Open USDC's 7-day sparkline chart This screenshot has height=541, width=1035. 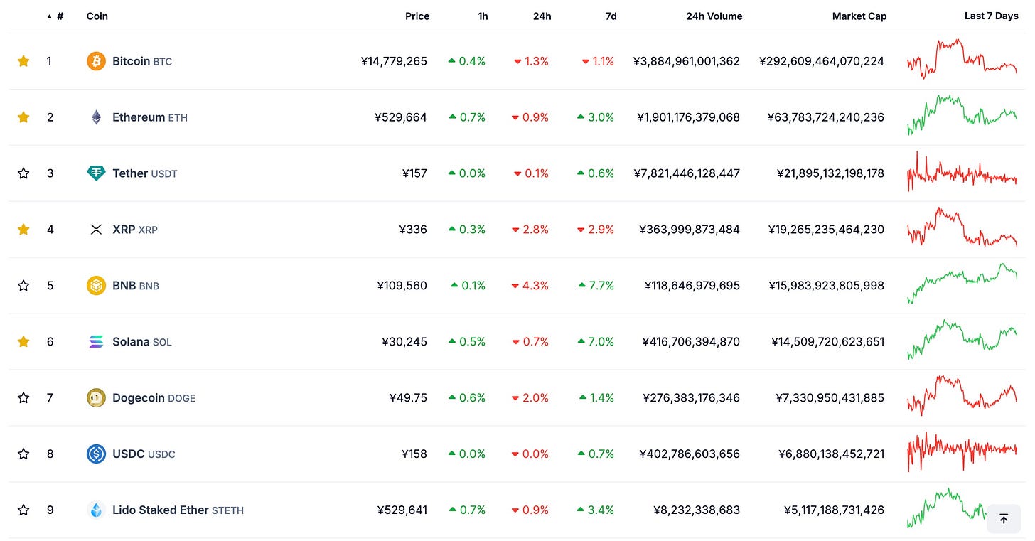(x=962, y=452)
